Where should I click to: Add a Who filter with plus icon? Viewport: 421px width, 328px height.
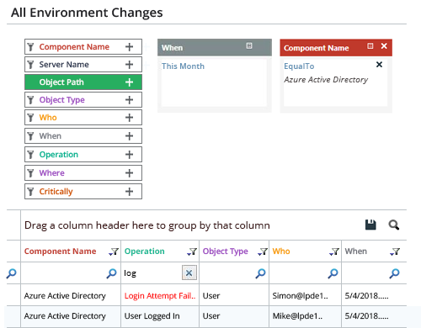pyautogui.click(x=129, y=118)
